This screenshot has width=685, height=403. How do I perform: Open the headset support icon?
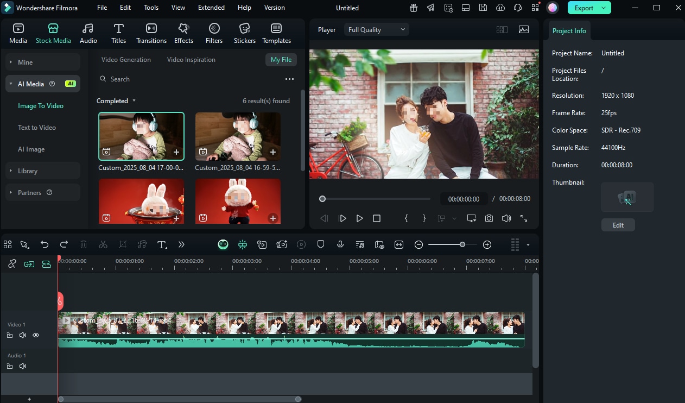[x=518, y=8]
